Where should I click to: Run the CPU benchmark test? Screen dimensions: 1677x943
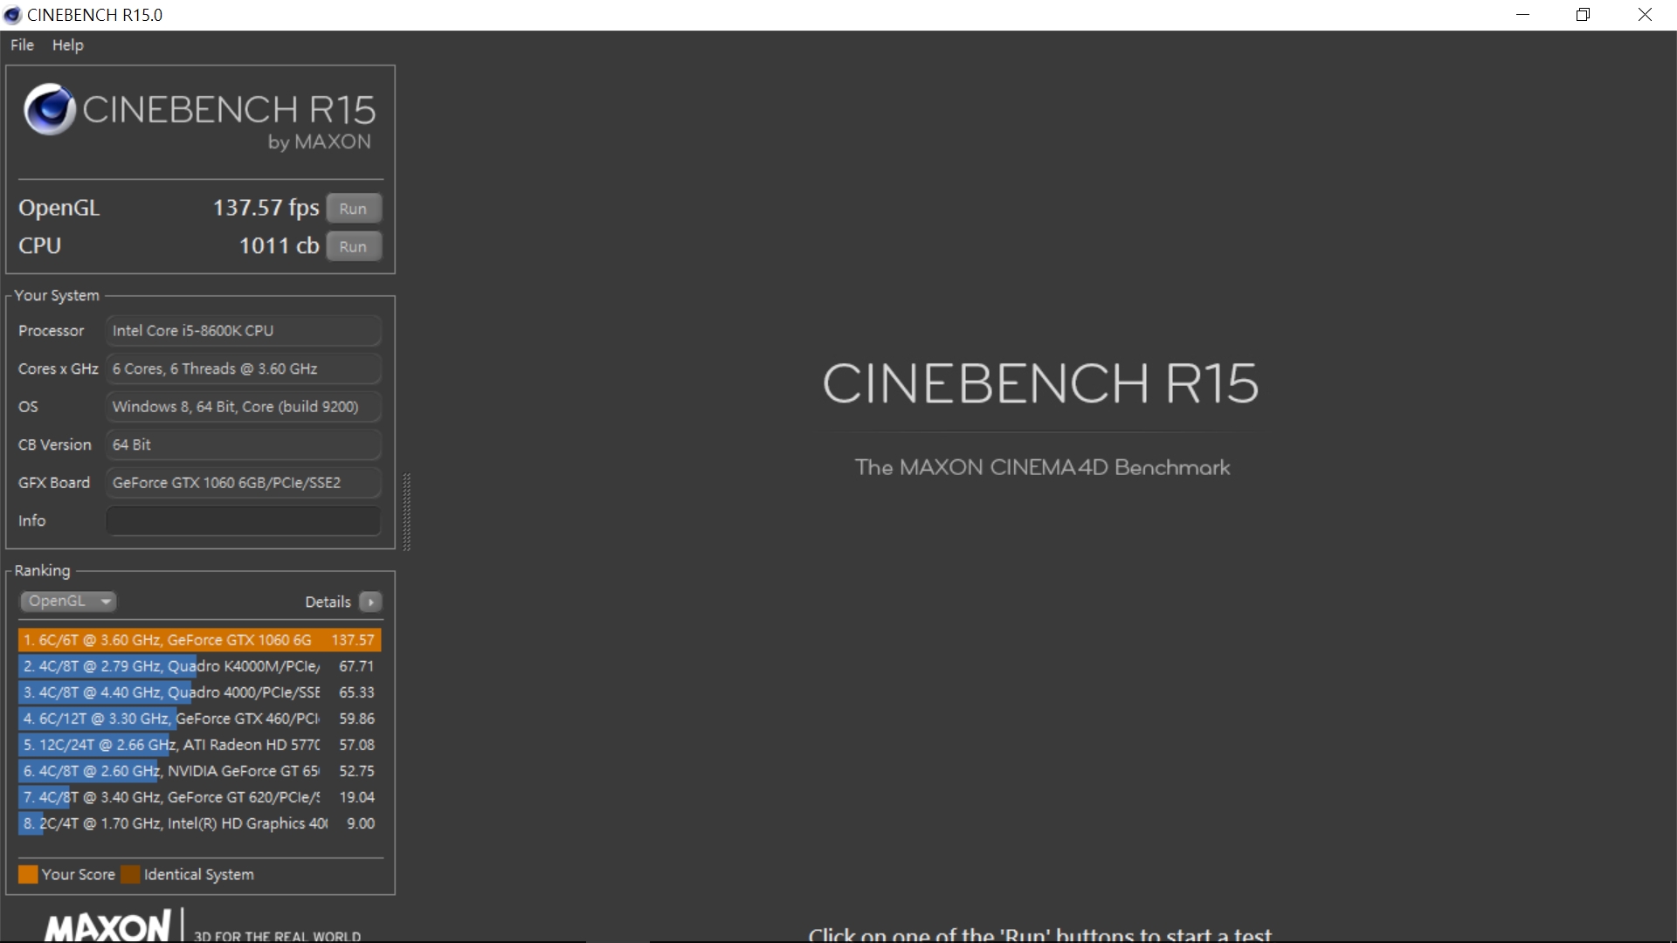[x=353, y=246]
